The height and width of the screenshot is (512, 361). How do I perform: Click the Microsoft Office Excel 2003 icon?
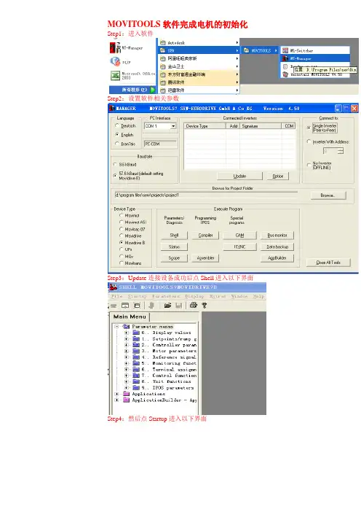pyautogui.click(x=115, y=76)
